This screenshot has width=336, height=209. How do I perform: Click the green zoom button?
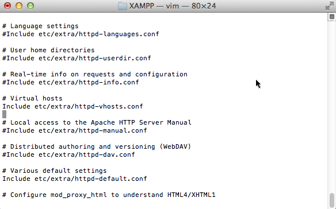pyautogui.click(x=30, y=6)
